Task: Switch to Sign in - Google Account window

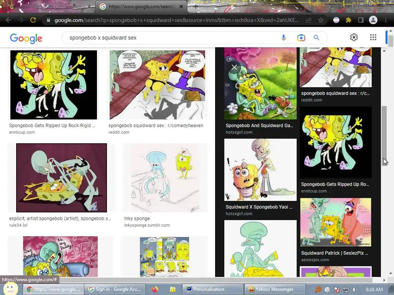Action: coord(115,289)
